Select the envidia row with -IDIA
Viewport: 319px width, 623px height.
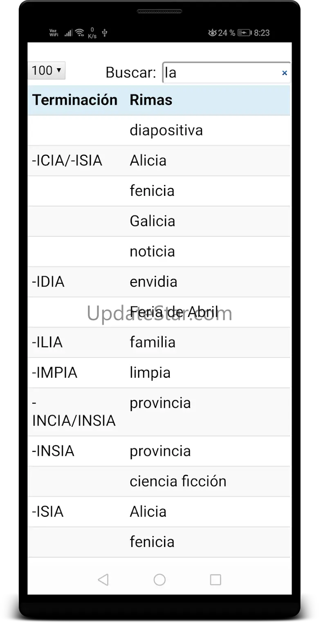[x=159, y=282]
